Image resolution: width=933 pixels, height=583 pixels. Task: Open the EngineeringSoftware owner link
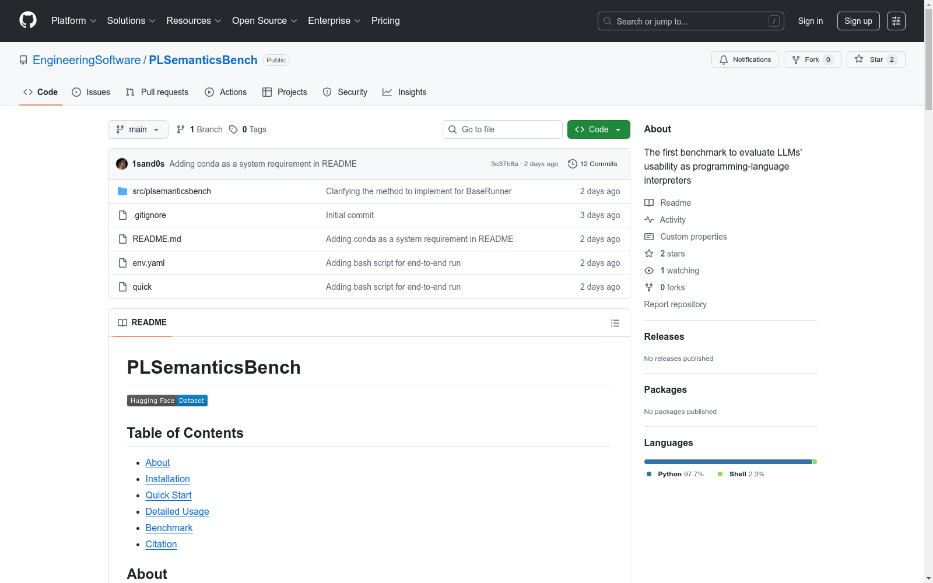87,60
